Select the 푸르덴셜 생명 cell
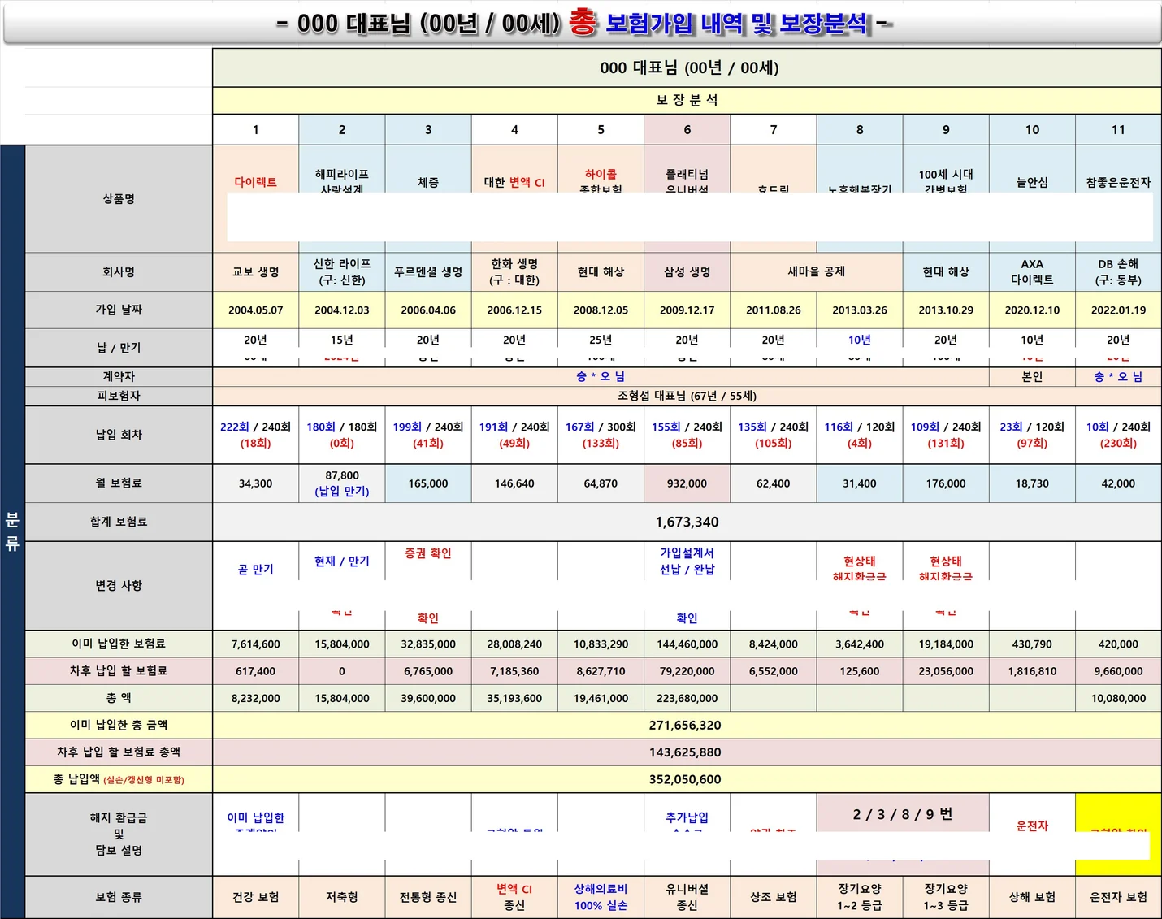This screenshot has width=1162, height=919. (x=428, y=272)
